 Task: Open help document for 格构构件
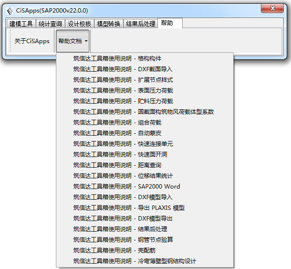(145, 59)
